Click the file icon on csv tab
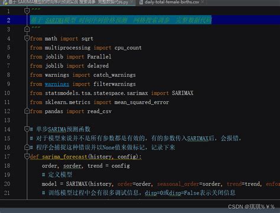This screenshot has width=280, height=213. click(x=141, y=2)
